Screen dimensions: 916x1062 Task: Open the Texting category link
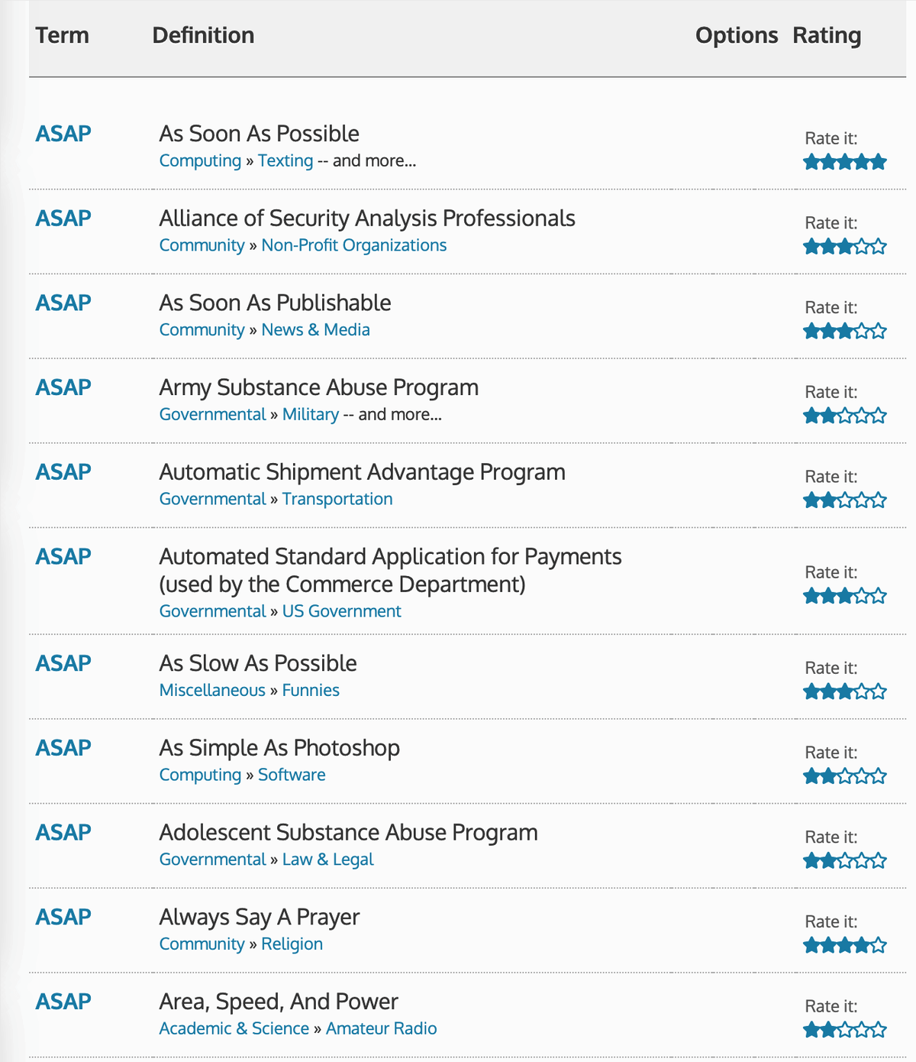(285, 160)
